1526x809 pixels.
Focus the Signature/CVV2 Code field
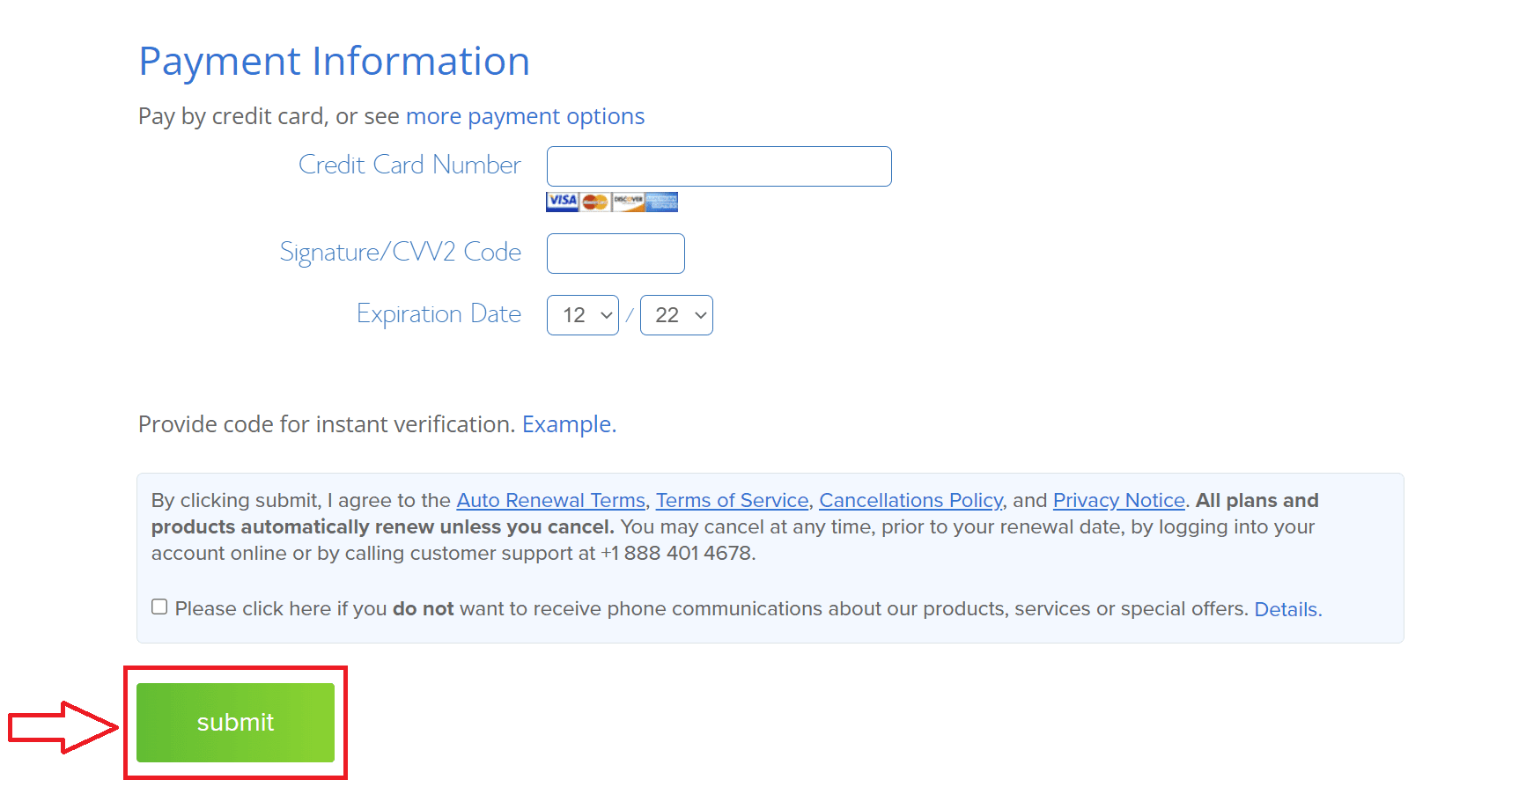616,254
